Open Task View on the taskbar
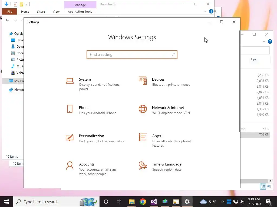The width and height of the screenshot is (277, 207). [x=119, y=202]
